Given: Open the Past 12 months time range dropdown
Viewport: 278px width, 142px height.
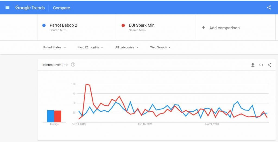Looking at the screenshot, I should click(90, 47).
